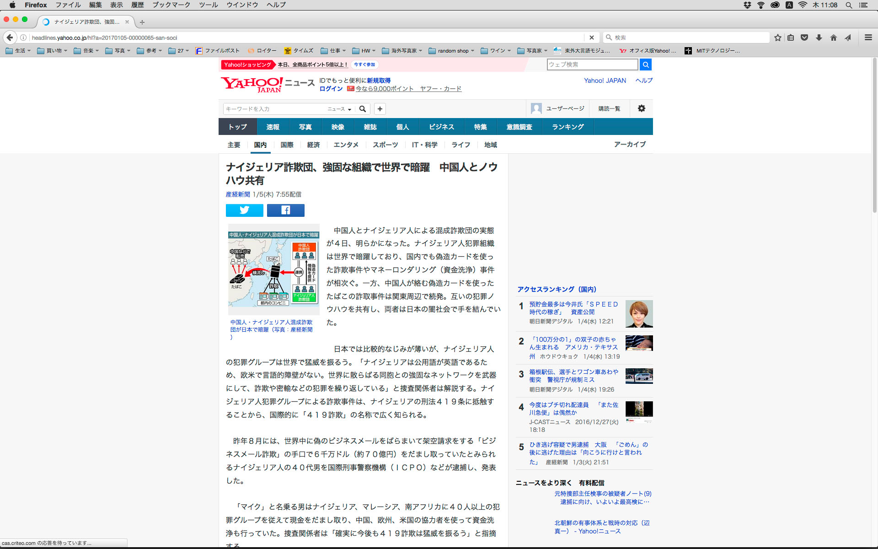
Task: Share article via Facebook button
Action: [285, 210]
